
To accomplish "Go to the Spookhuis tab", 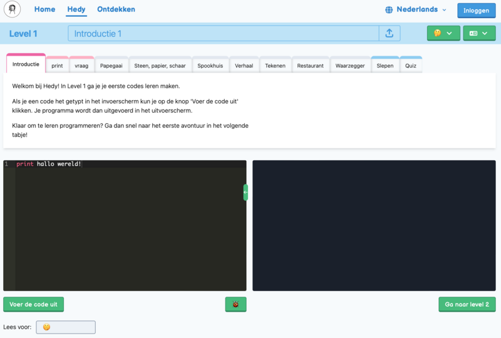I will point(210,65).
